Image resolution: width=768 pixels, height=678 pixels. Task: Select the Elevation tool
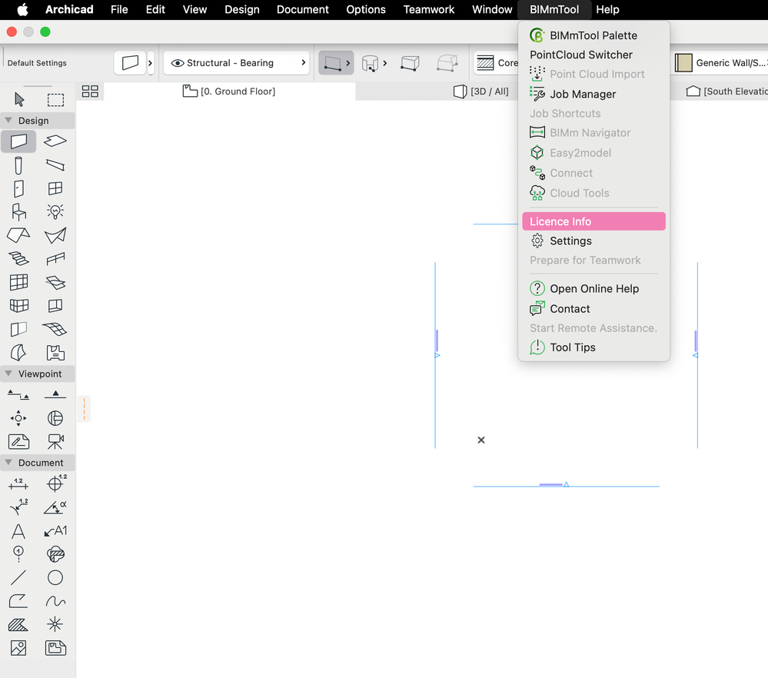55,394
